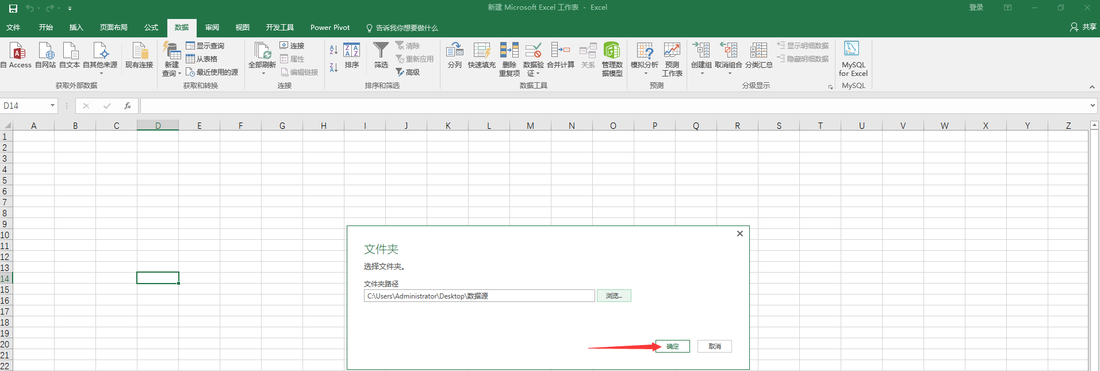Image resolution: width=1100 pixels, height=371 pixels.
Task: Click the Browse (浏览...) button
Action: click(614, 296)
